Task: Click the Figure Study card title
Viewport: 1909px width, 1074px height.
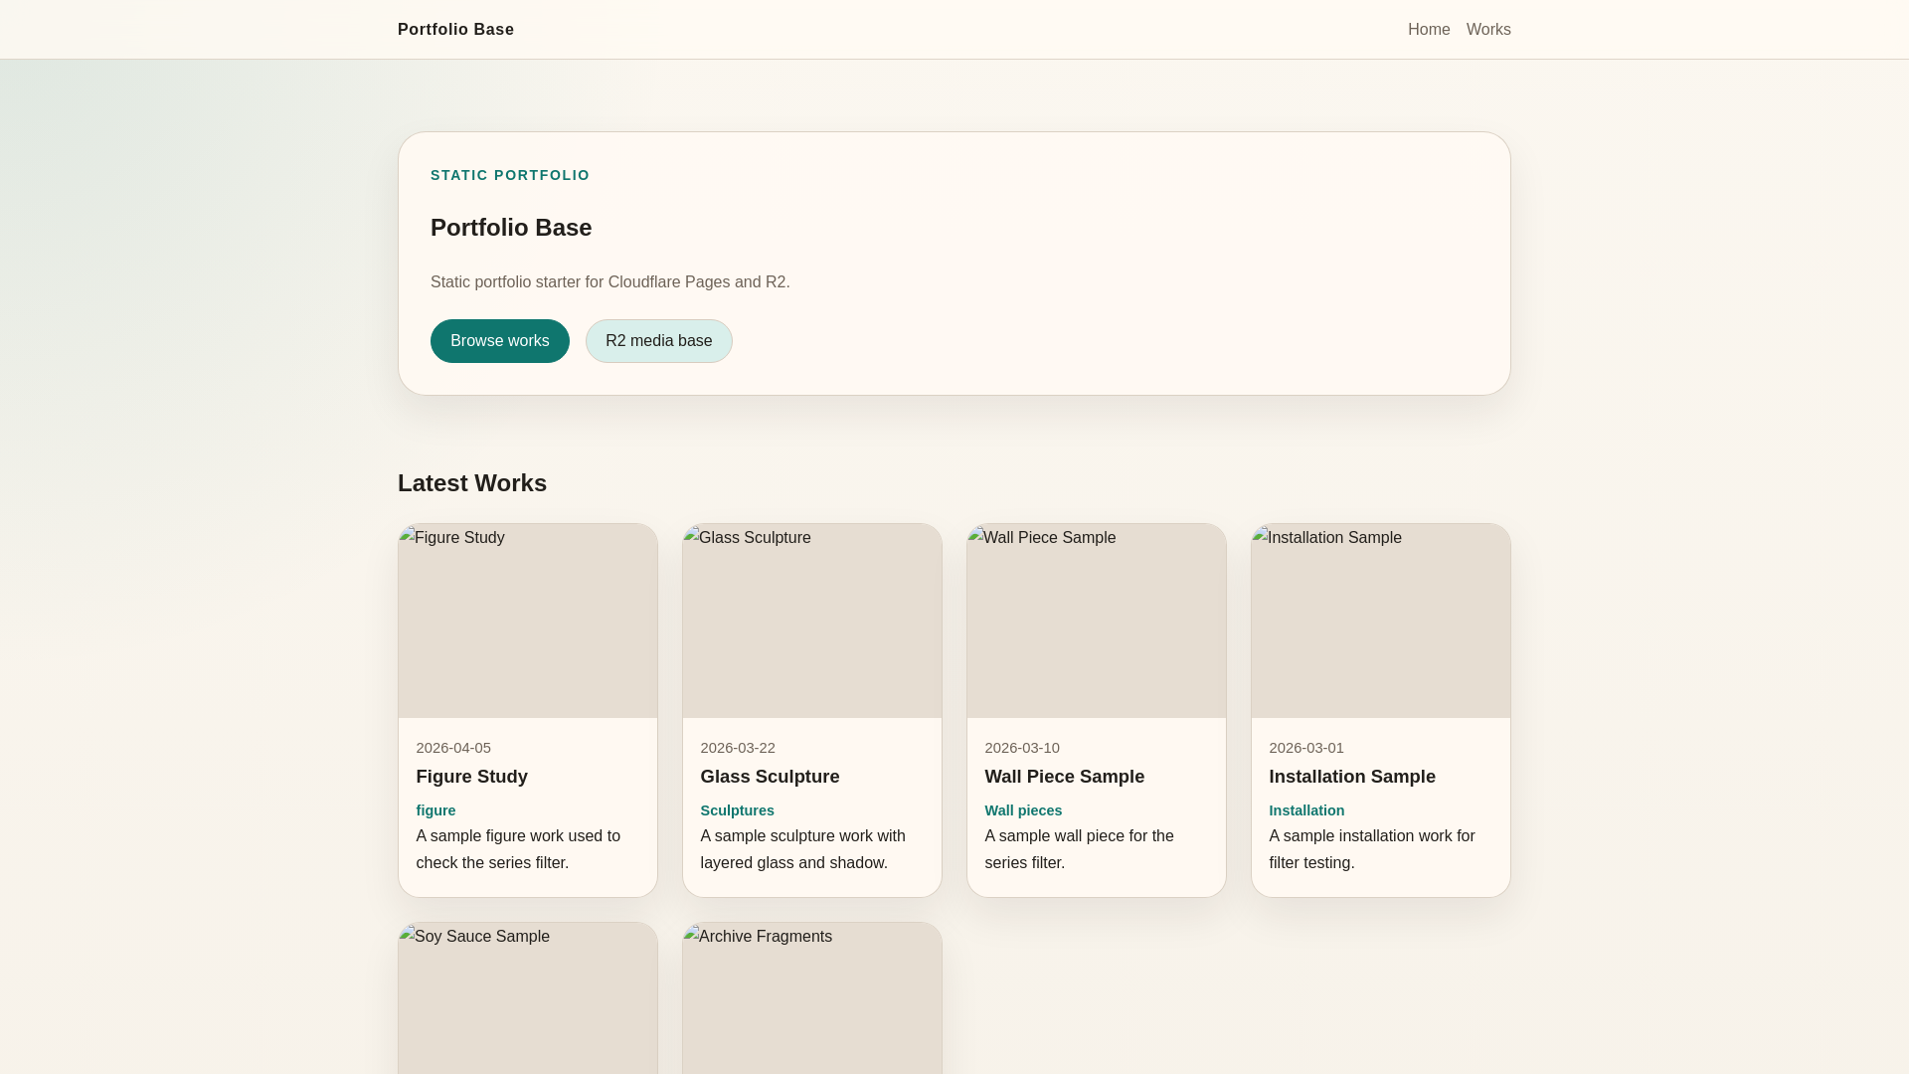Action: (472, 777)
